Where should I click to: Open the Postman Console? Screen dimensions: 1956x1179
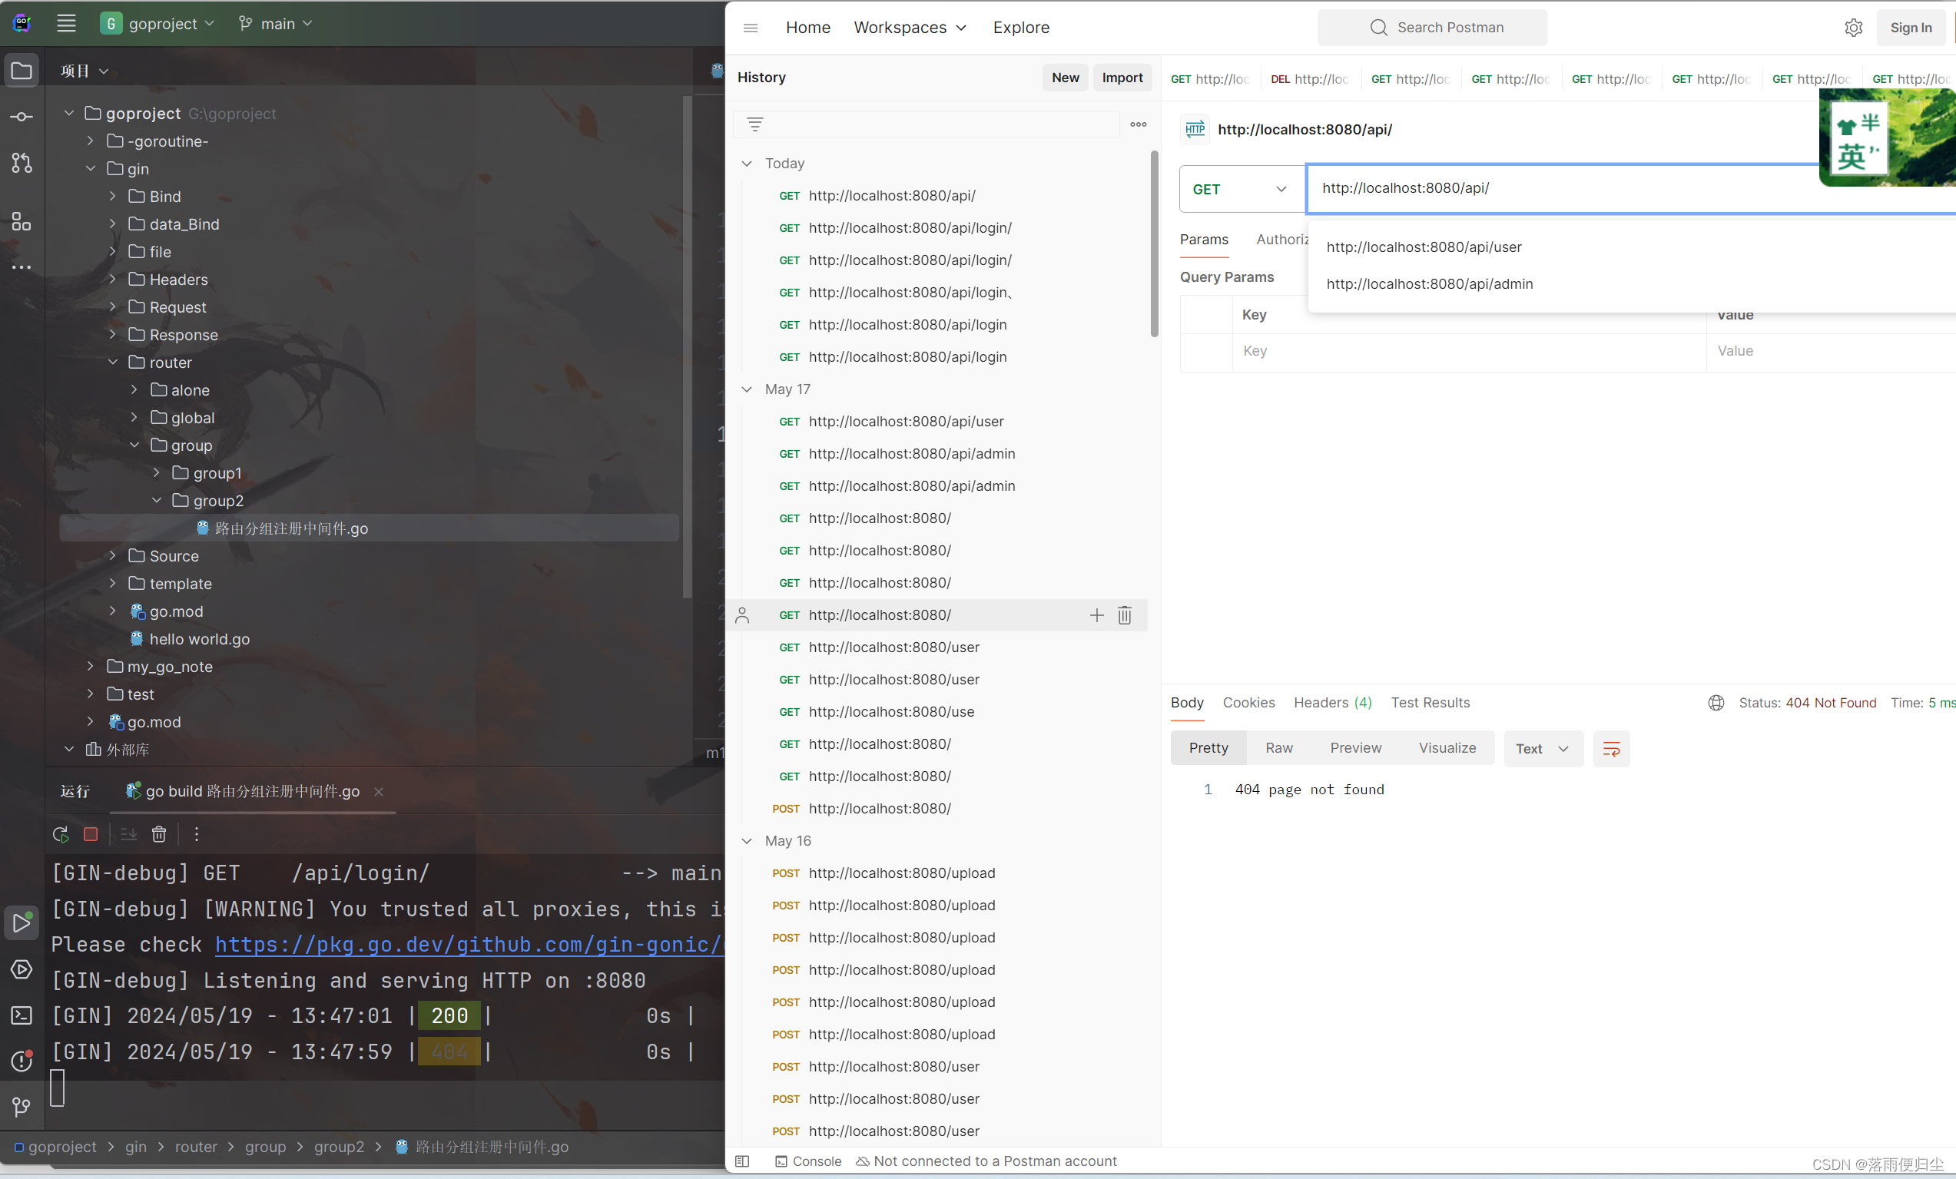[x=807, y=1161]
